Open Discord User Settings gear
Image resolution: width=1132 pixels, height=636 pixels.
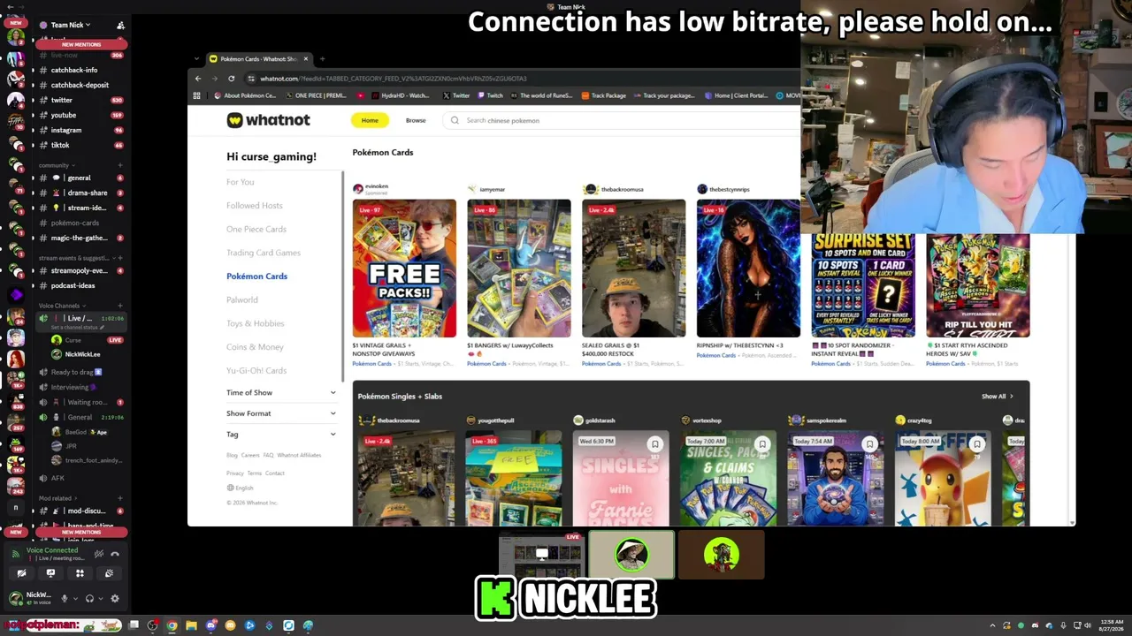[x=114, y=599]
